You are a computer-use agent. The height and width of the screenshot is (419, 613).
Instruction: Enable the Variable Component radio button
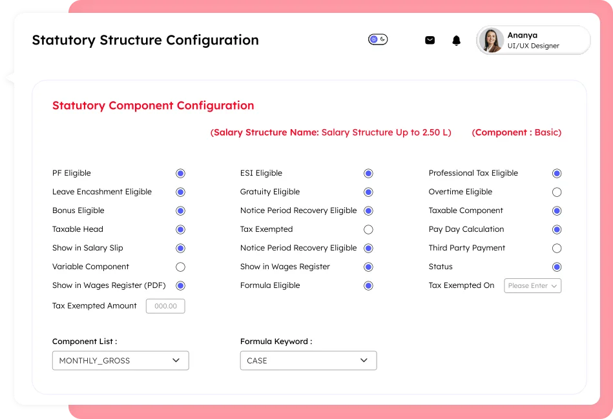click(x=180, y=267)
